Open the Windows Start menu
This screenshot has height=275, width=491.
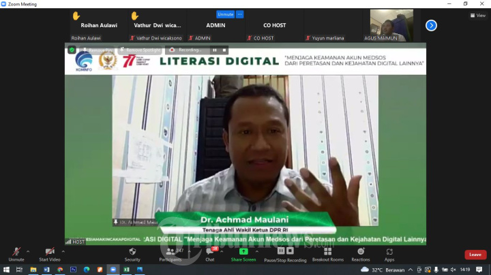click(x=6, y=270)
